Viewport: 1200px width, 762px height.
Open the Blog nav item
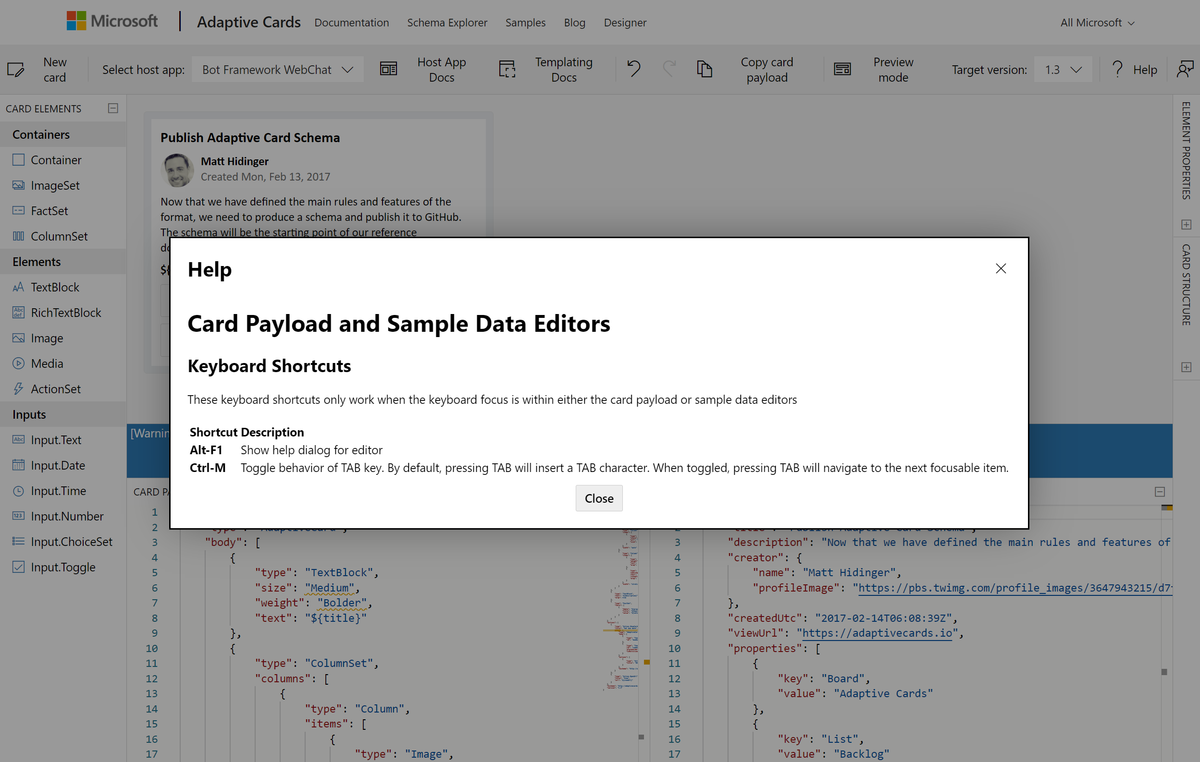(575, 23)
